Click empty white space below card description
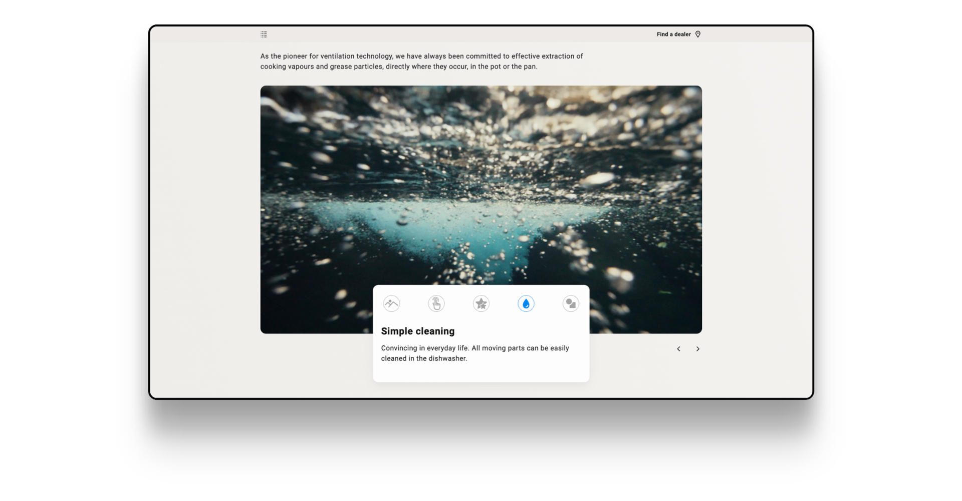Viewport: 962px width, 501px height. pos(481,372)
